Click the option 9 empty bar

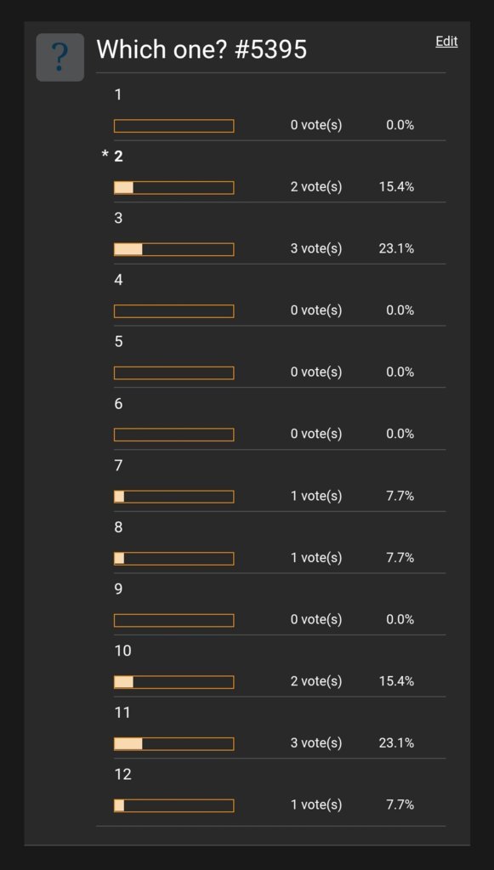[174, 620]
